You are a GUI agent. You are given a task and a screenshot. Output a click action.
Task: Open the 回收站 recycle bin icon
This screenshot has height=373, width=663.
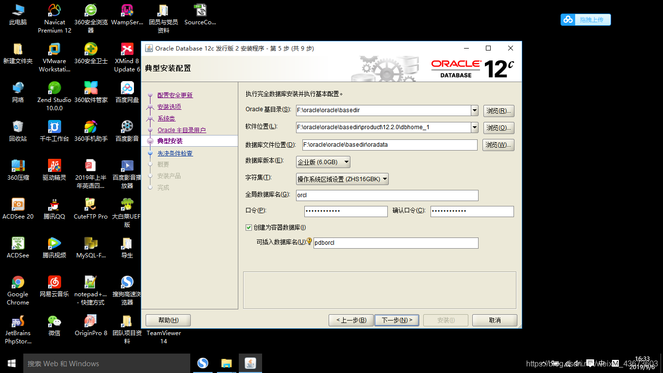coord(18,131)
